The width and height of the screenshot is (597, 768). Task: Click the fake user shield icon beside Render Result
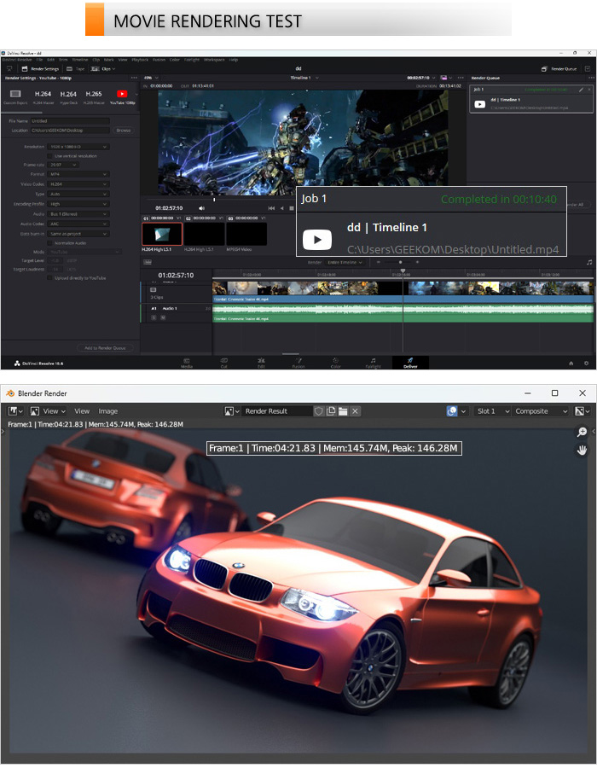pos(319,411)
